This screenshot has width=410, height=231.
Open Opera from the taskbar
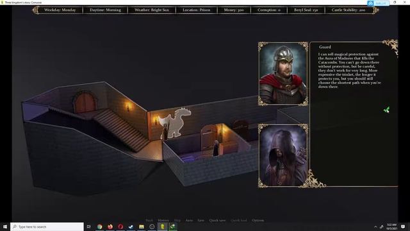(x=120, y=227)
